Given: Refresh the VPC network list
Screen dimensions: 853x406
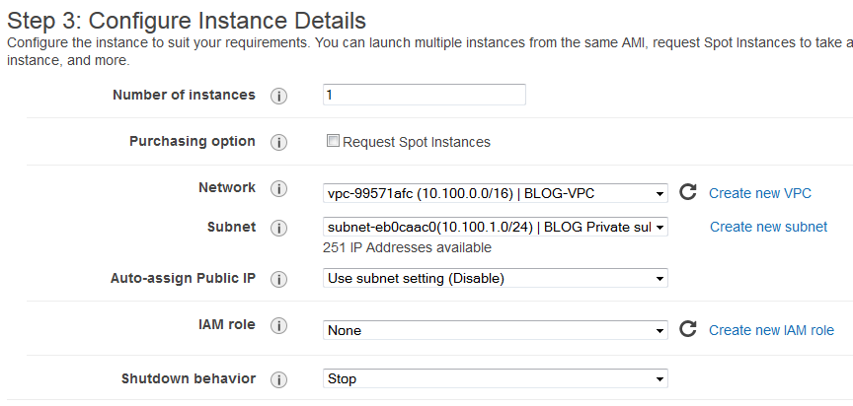Looking at the screenshot, I should [x=688, y=192].
